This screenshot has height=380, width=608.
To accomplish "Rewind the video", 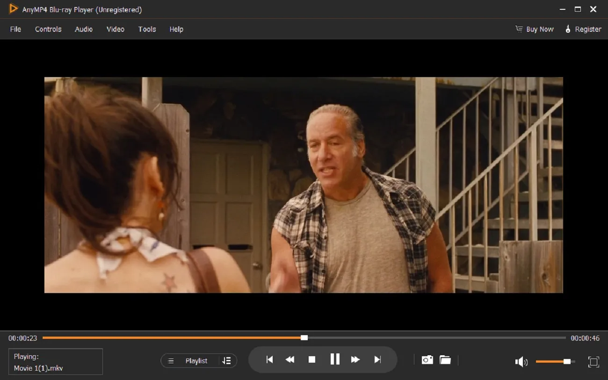I will (290, 359).
